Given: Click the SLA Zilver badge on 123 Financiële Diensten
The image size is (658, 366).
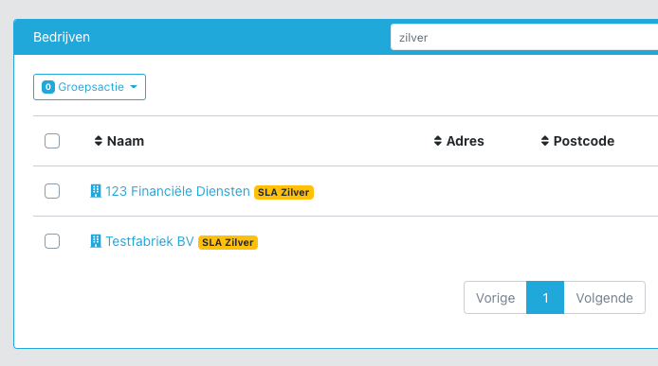Looking at the screenshot, I should (x=283, y=192).
